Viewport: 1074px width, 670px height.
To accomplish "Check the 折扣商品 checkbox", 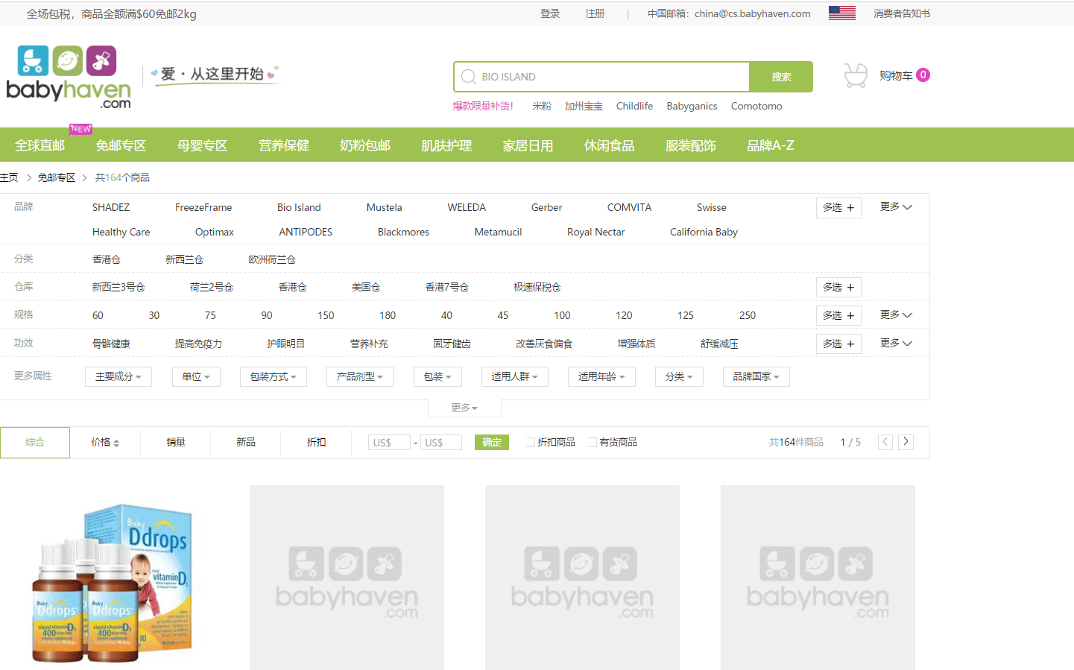I will 530,442.
